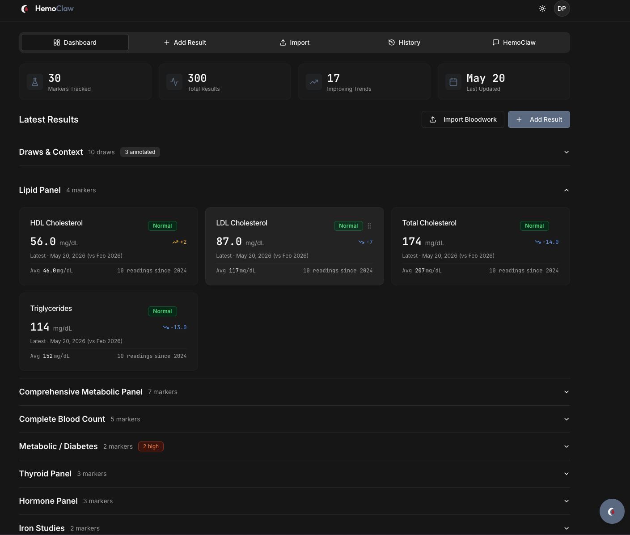Switch to the Dashboard tab
The width and height of the screenshot is (630, 535).
tap(75, 42)
